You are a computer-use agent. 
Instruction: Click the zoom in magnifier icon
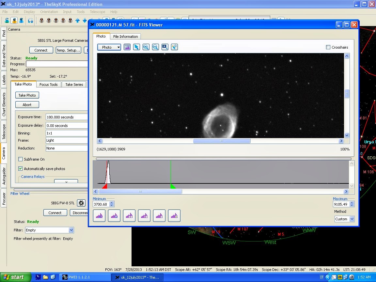[x=146, y=47]
